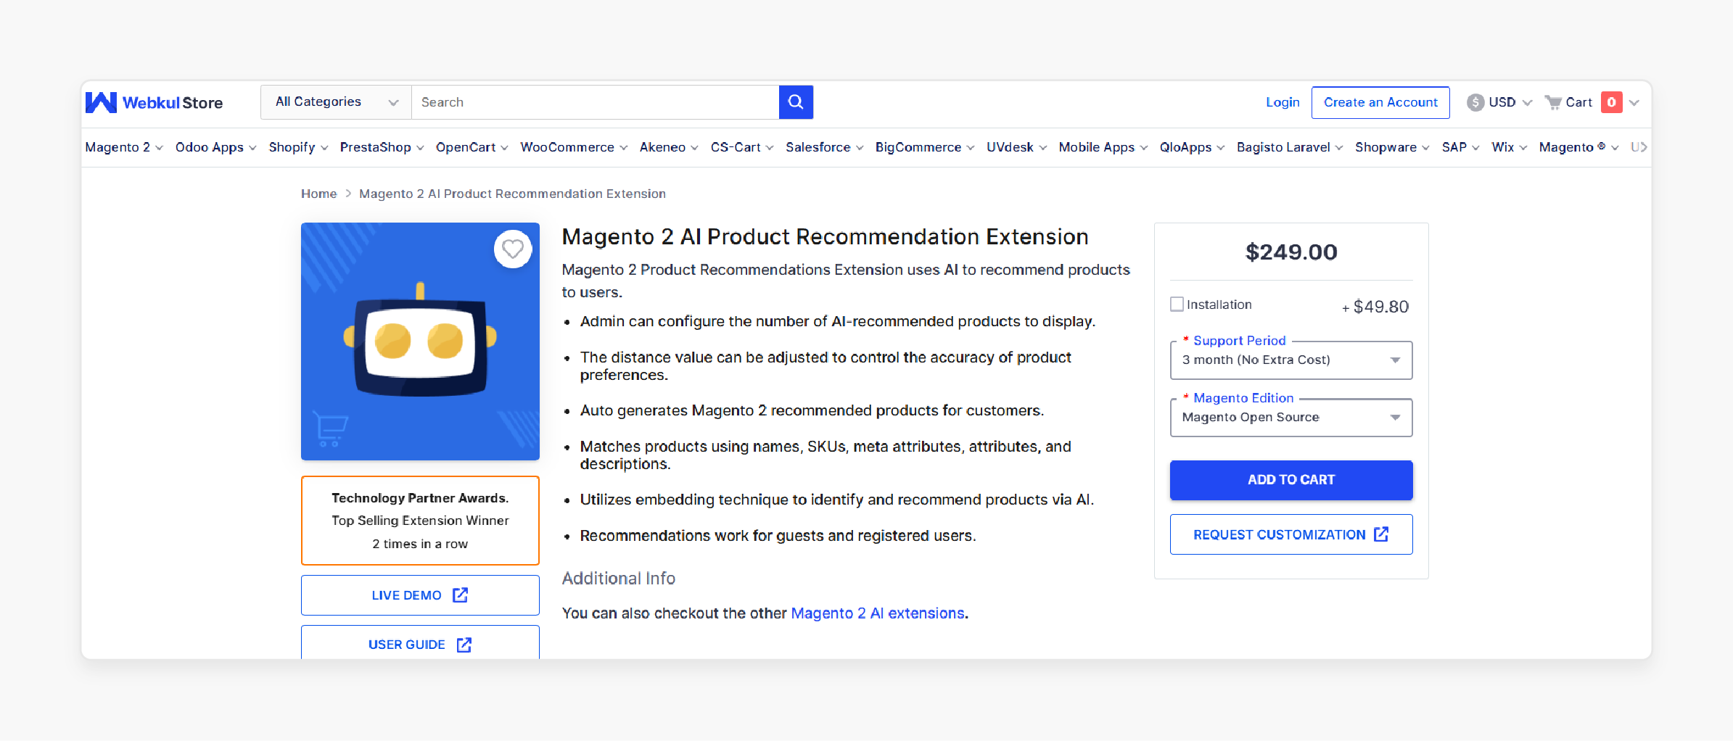
Task: Click the ADD TO CART button
Action: (1291, 480)
